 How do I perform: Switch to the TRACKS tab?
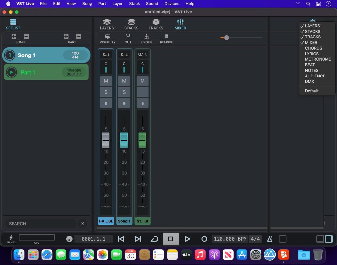pos(156,24)
